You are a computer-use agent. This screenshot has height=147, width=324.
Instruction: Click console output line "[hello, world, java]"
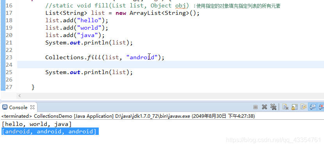(37, 124)
